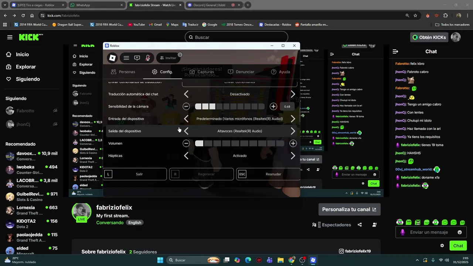Click Enviar comentarios button in Roblox settings
Screen dimensions: 473x266
pos(239,83)
